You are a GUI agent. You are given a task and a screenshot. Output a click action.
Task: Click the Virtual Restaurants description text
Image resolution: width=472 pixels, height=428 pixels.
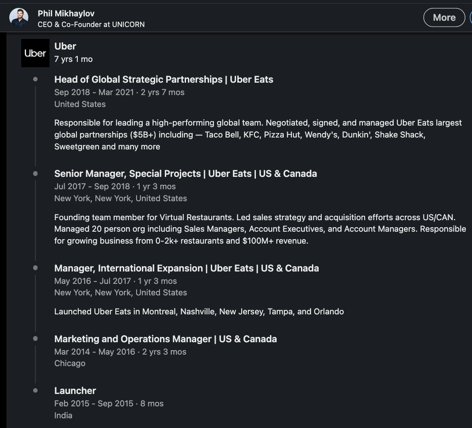tap(260, 229)
